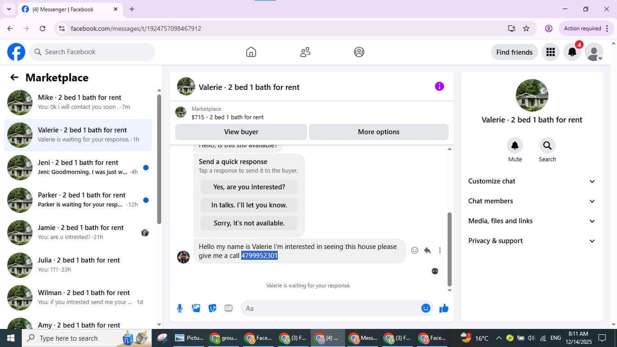The height and width of the screenshot is (347, 617).
Task: Open the Friends icon in top navigation
Action: pos(305,52)
